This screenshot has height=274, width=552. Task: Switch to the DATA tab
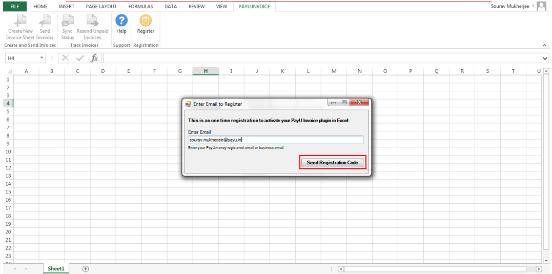[171, 6]
